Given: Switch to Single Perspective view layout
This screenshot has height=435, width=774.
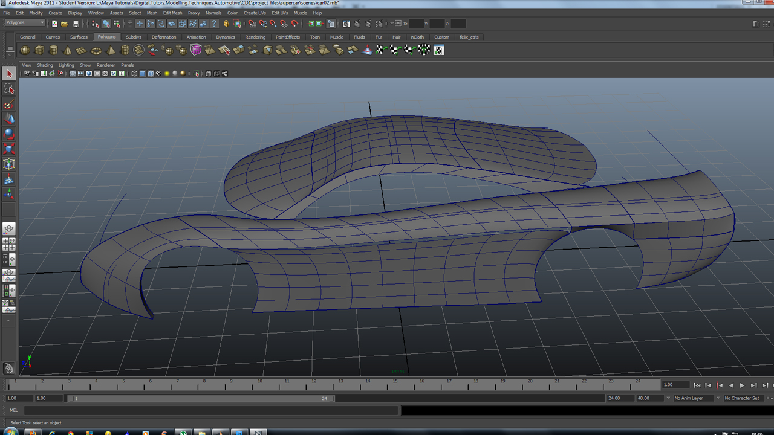Looking at the screenshot, I should (x=9, y=229).
